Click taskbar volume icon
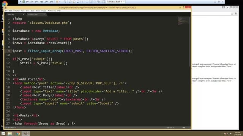243x136 pixels. click(231, 134)
